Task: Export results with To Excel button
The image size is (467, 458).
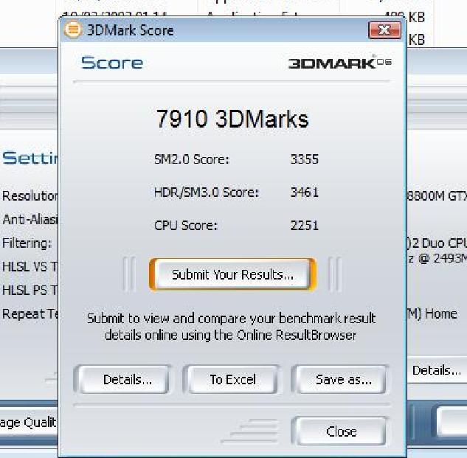Action: pos(230,379)
